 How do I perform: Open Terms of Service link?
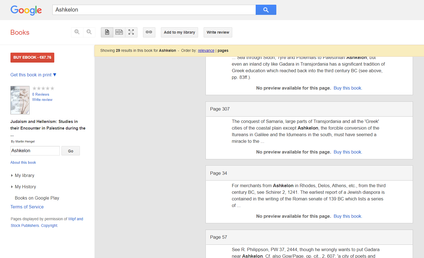tap(27, 207)
